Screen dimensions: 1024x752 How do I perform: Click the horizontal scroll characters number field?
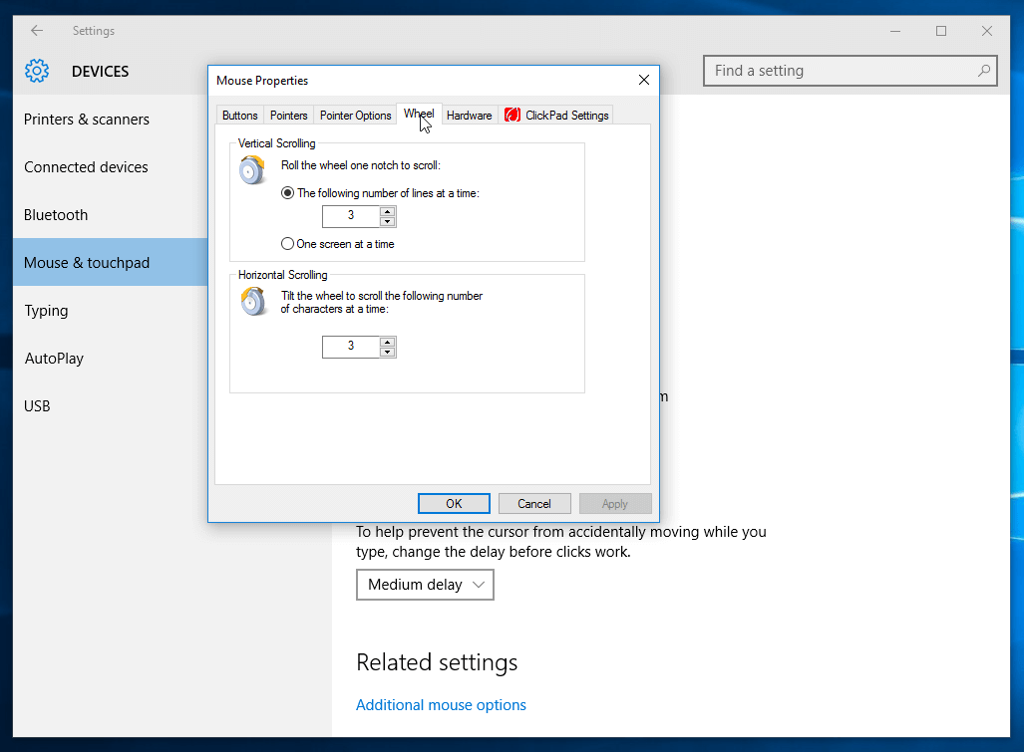(x=351, y=347)
